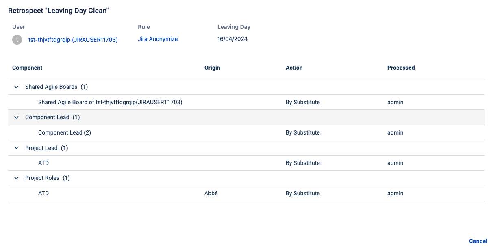Click the Component column header
The width and height of the screenshot is (493, 250).
[x=27, y=68]
